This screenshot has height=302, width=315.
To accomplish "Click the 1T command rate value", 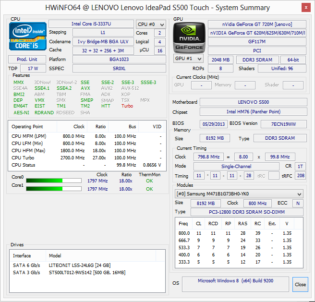I will [x=300, y=167].
